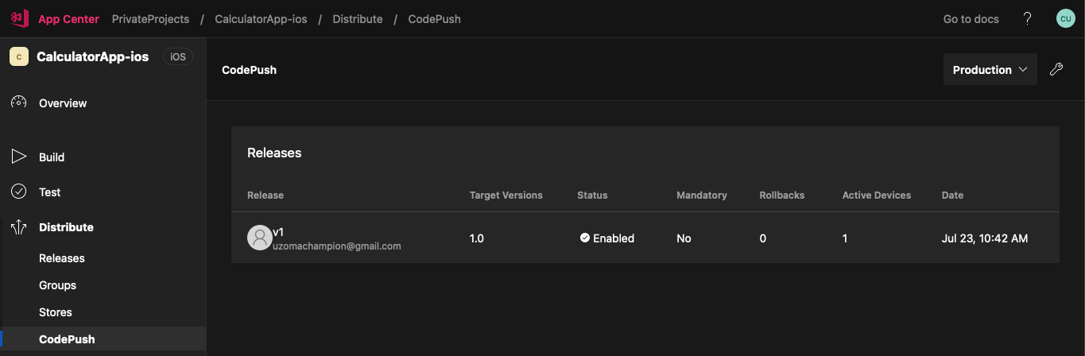1085x356 pixels.
Task: Click the Build play icon
Action: (19, 157)
